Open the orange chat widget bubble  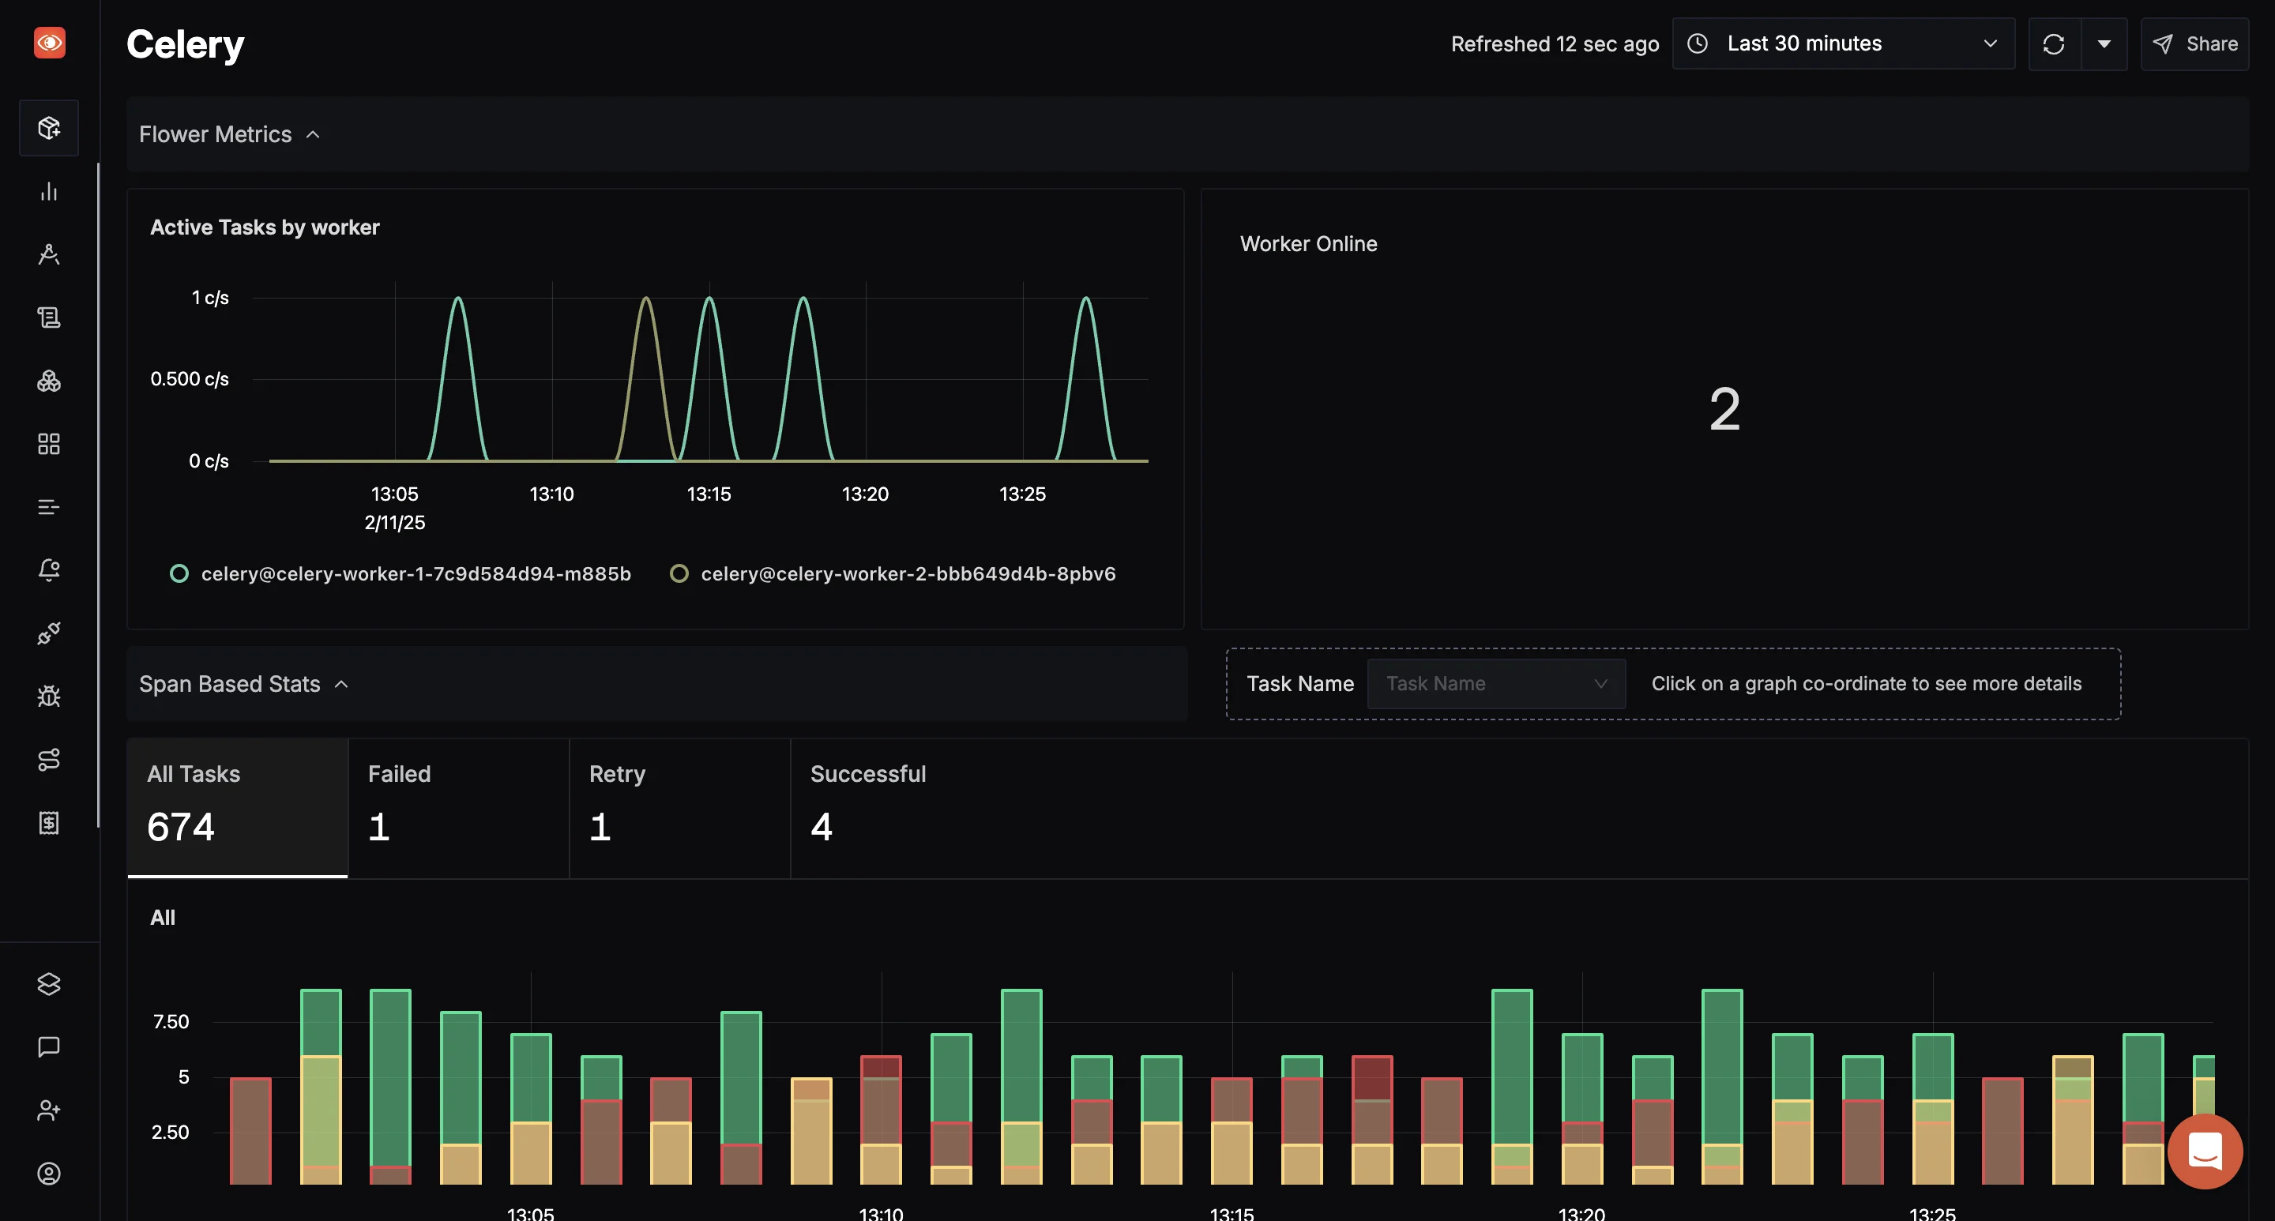(2205, 1151)
